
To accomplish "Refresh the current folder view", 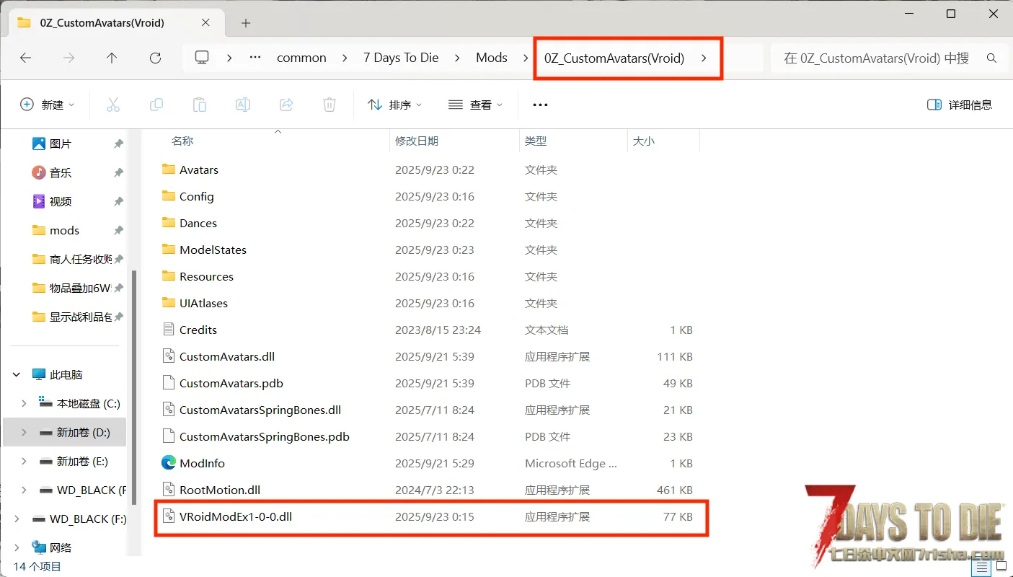I will coord(155,58).
